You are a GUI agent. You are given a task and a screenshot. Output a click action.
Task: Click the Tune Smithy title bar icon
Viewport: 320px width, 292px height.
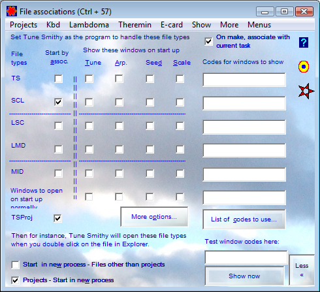tap(12, 11)
